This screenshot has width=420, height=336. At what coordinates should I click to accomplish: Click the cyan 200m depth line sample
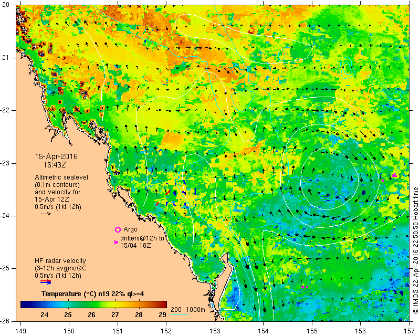point(179,314)
